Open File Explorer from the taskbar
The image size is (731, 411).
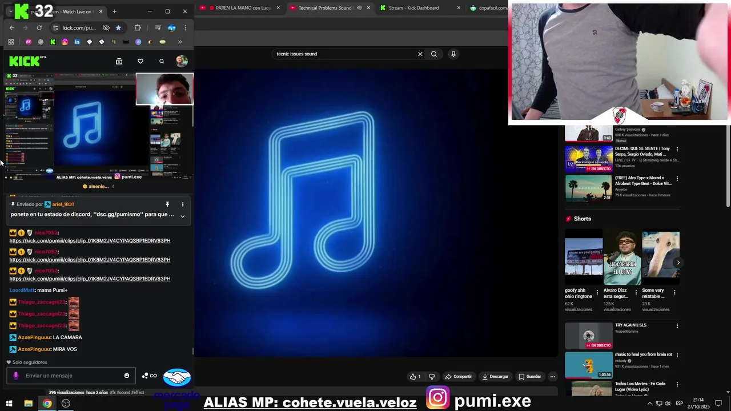pos(28,404)
